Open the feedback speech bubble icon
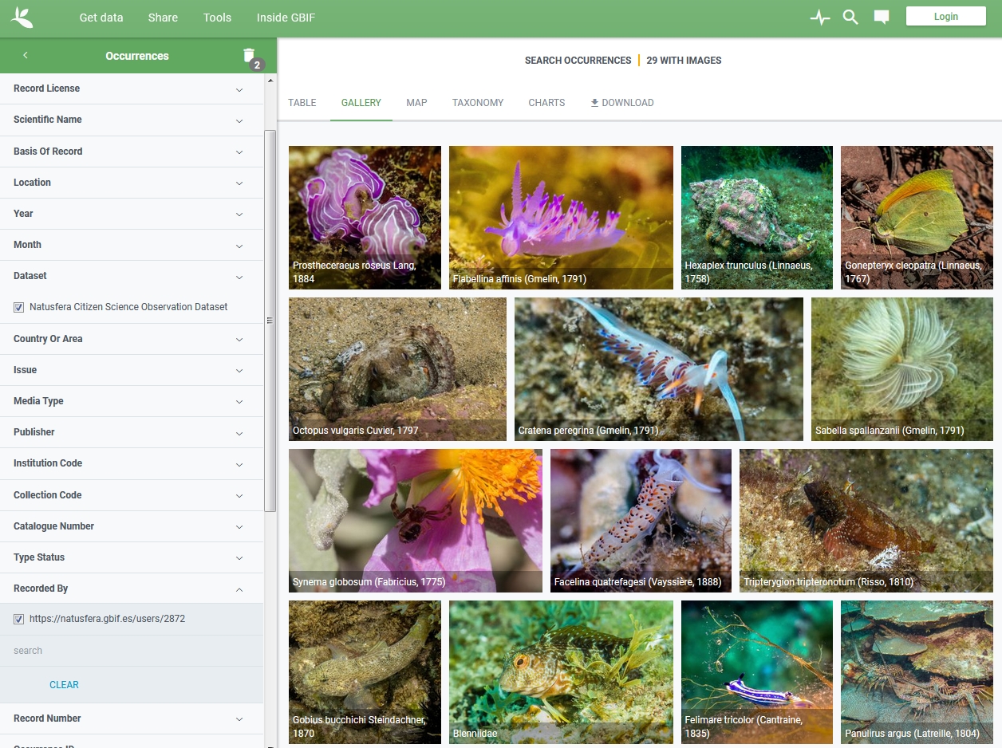The height and width of the screenshot is (748, 1002). (x=882, y=17)
